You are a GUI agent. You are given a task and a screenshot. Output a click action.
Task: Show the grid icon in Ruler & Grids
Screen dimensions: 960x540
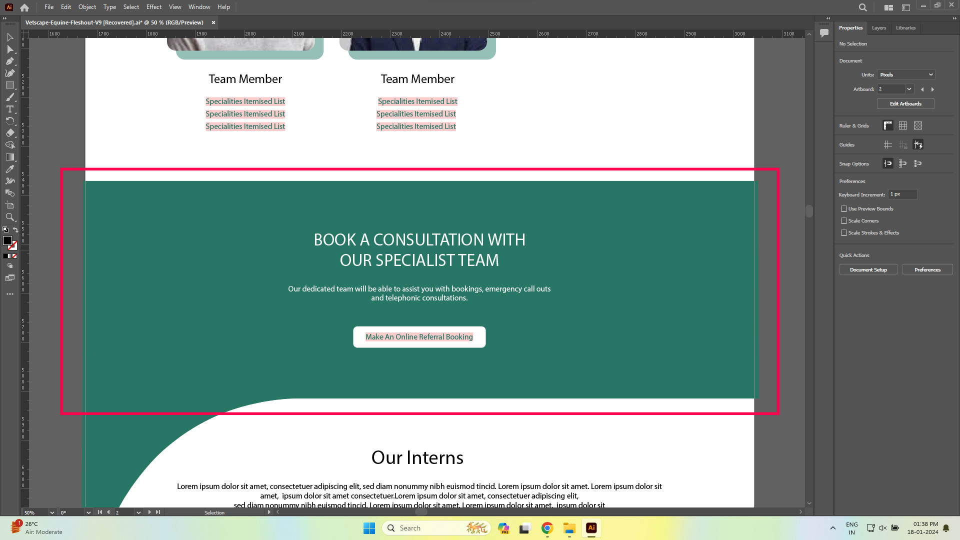pyautogui.click(x=903, y=125)
